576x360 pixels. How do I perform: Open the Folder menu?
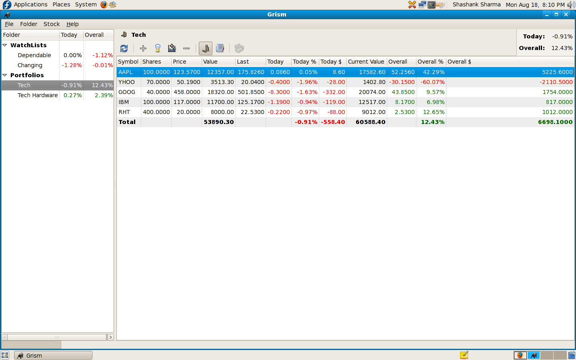[29, 24]
